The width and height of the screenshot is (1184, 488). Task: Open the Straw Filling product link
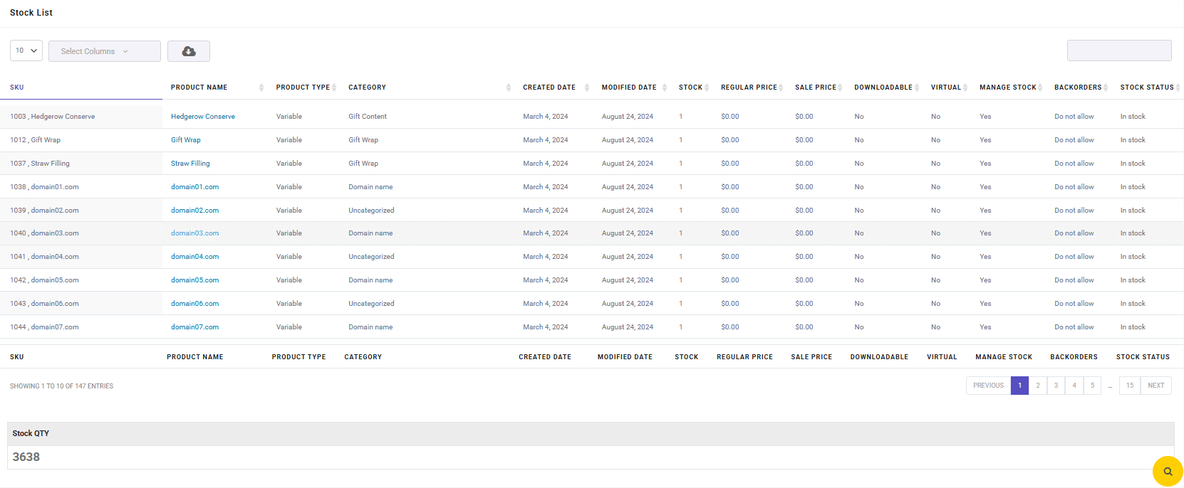coord(190,164)
